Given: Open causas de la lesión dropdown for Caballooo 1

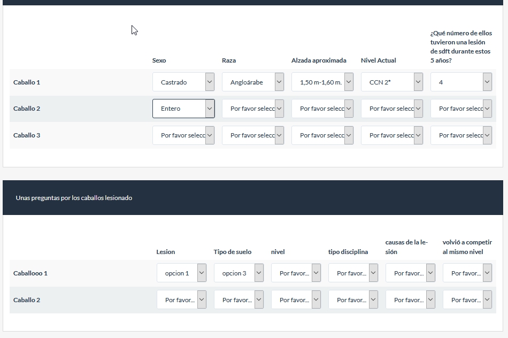Looking at the screenshot, I should click(x=410, y=273).
